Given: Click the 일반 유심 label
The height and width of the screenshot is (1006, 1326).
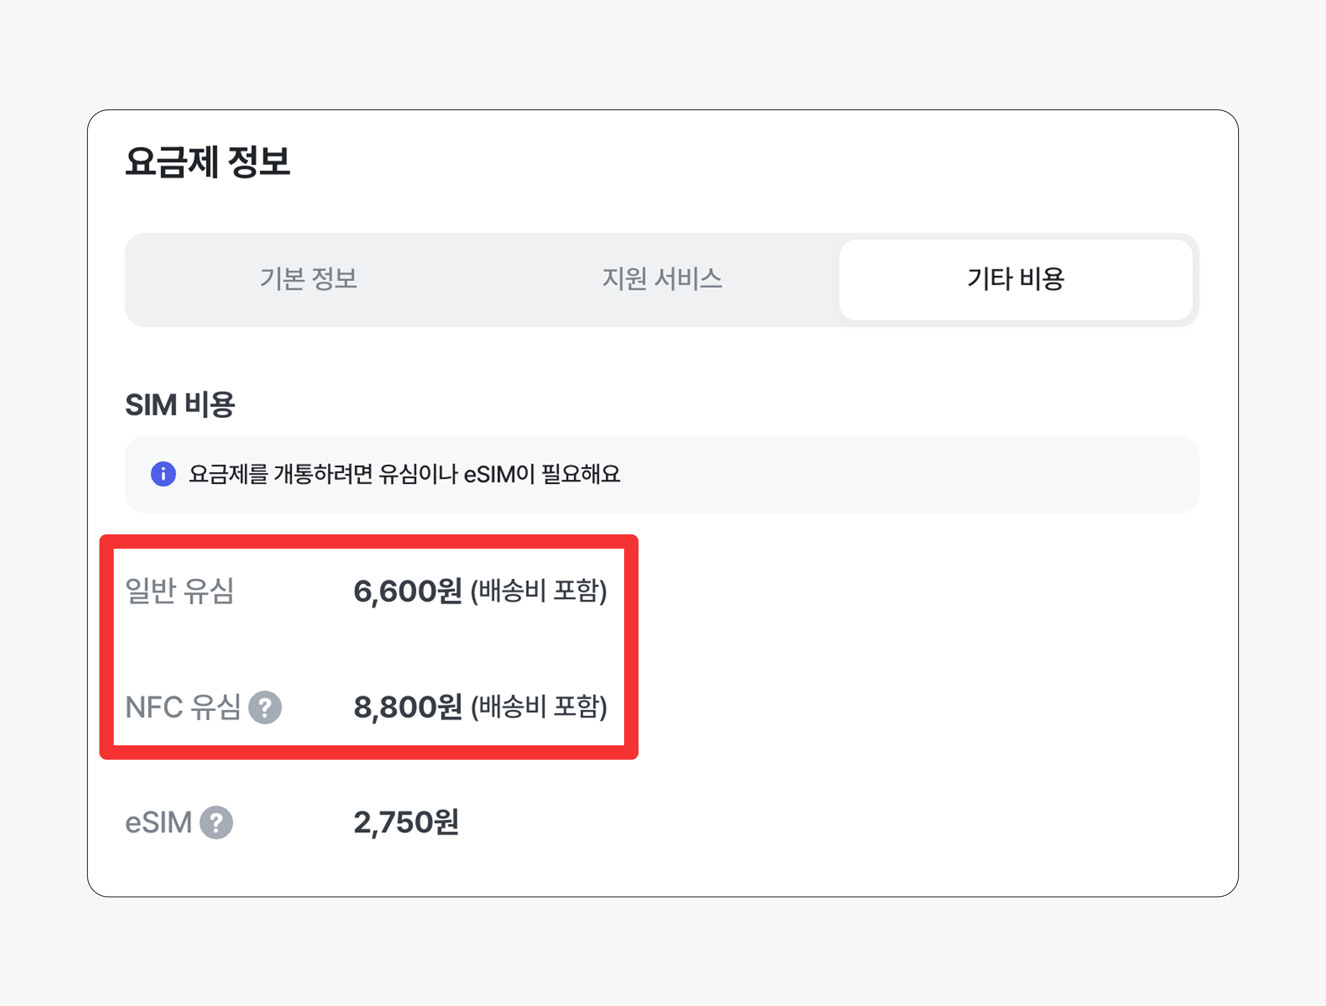Looking at the screenshot, I should tap(179, 591).
